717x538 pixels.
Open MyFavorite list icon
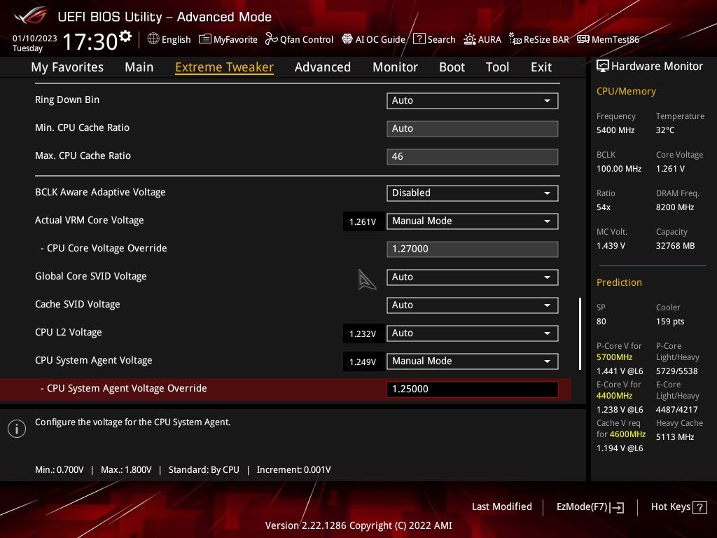tap(205, 39)
